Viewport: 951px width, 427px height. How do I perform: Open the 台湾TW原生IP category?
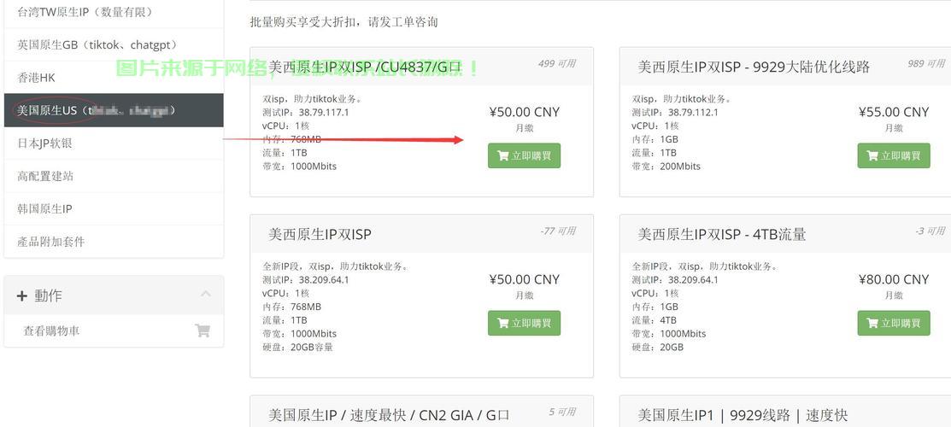coord(114,12)
